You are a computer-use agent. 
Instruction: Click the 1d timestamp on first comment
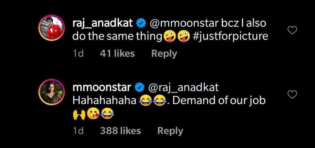coord(78,54)
